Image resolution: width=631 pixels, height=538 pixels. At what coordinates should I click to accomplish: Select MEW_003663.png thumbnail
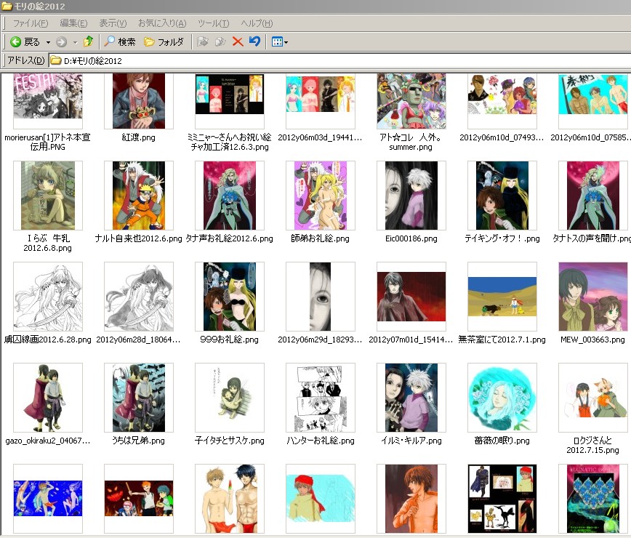(x=593, y=297)
